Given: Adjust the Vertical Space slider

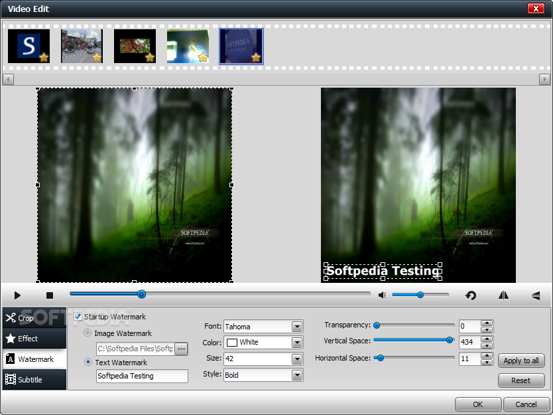Looking at the screenshot, I should click(414, 340).
